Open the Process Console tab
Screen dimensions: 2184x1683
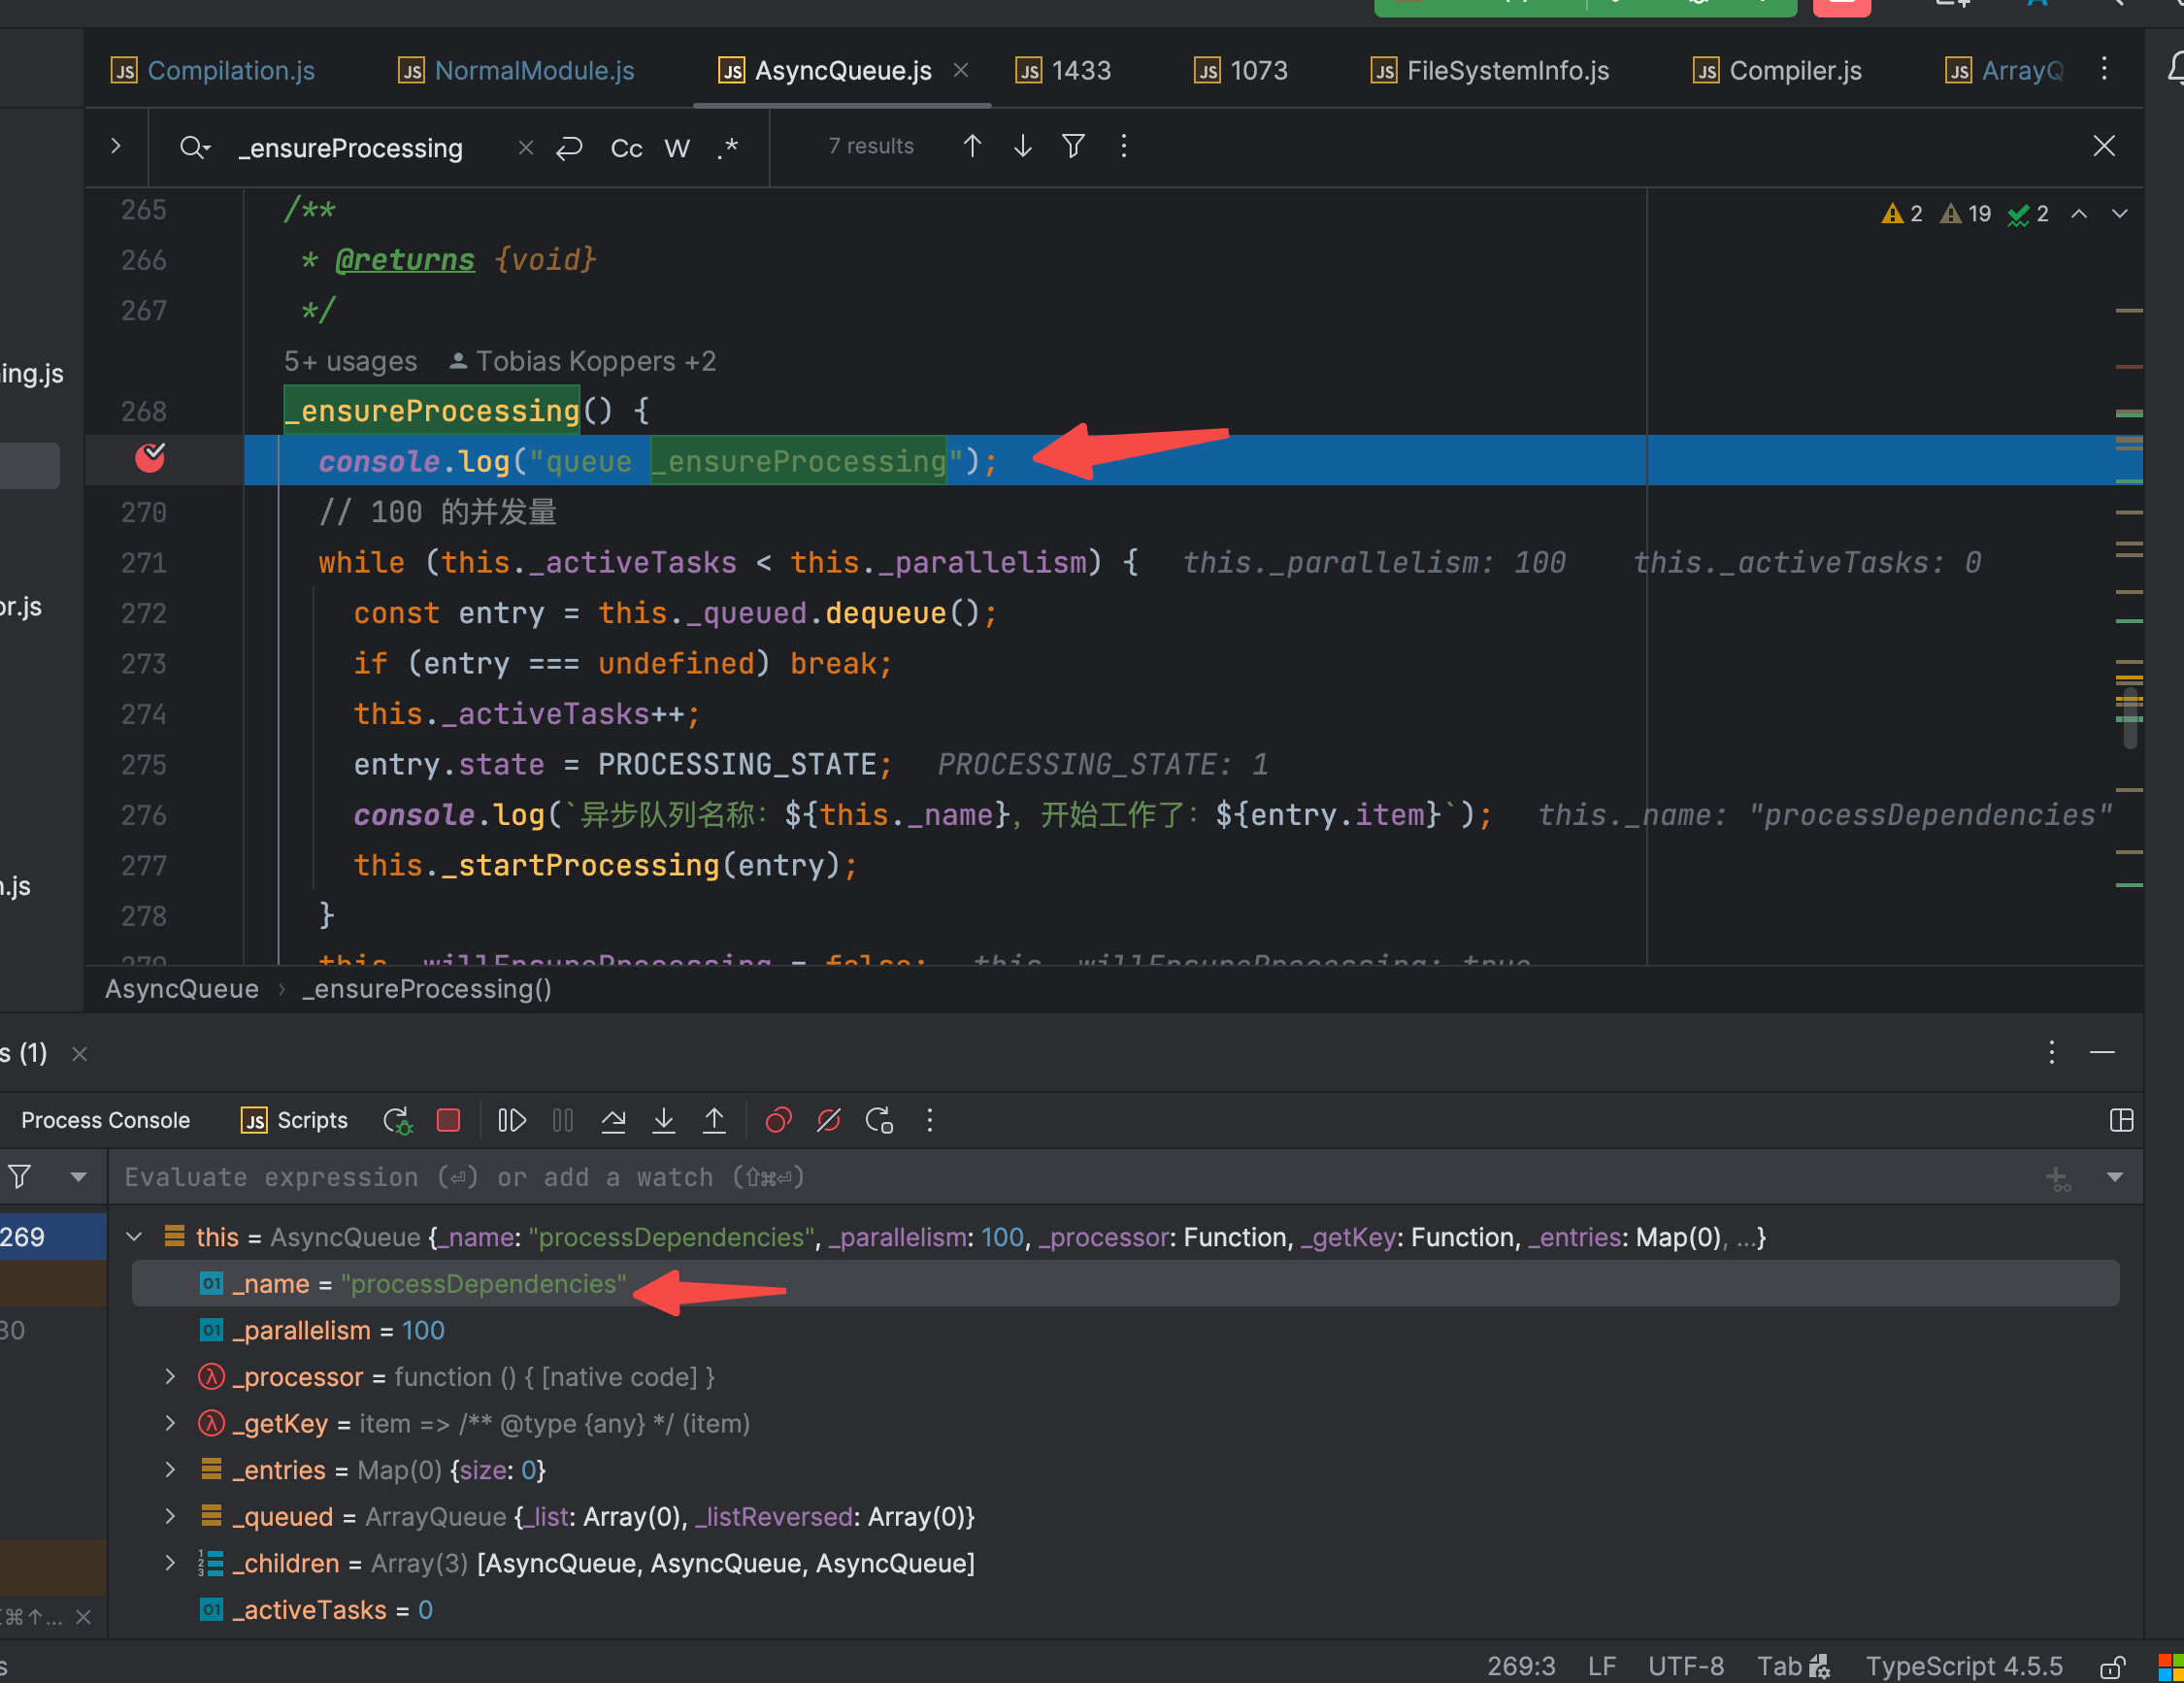pos(105,1120)
